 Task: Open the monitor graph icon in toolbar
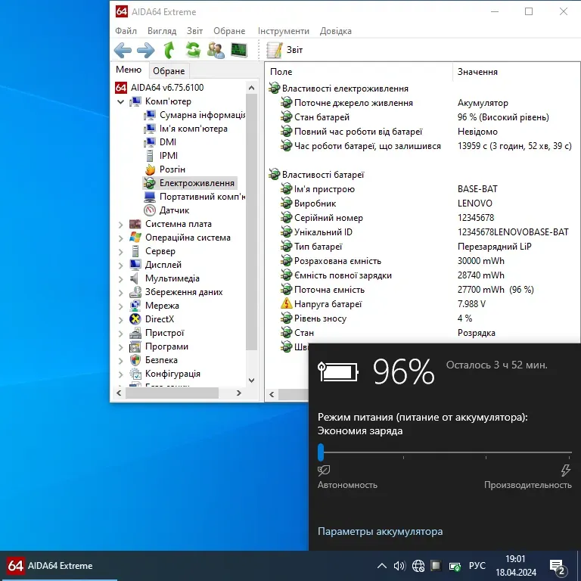(x=239, y=51)
